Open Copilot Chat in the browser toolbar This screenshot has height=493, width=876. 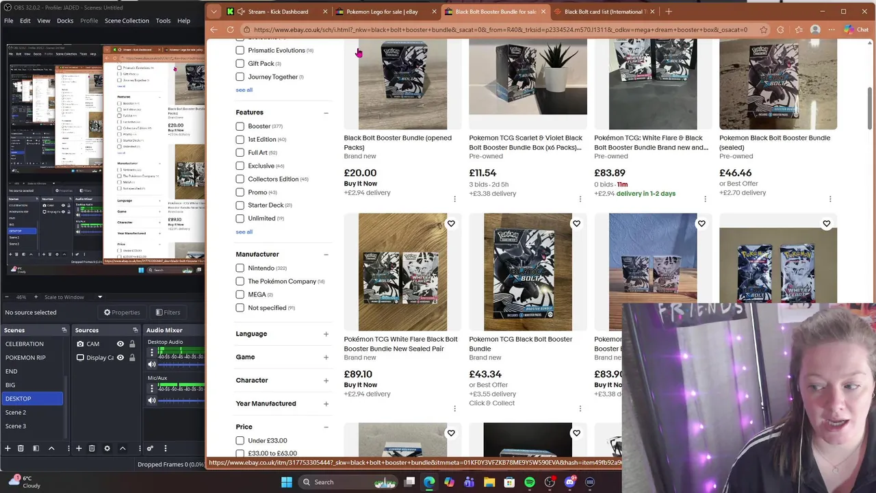point(856,29)
